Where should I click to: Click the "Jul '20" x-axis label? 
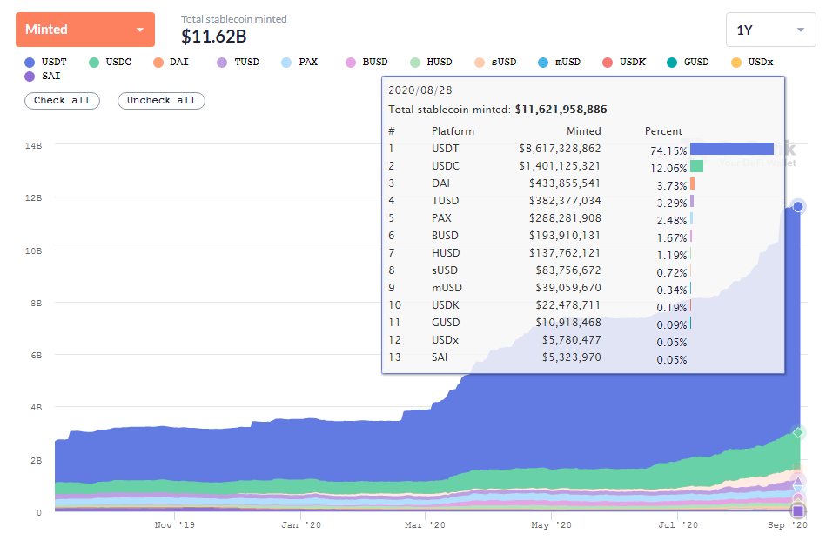[x=677, y=525]
